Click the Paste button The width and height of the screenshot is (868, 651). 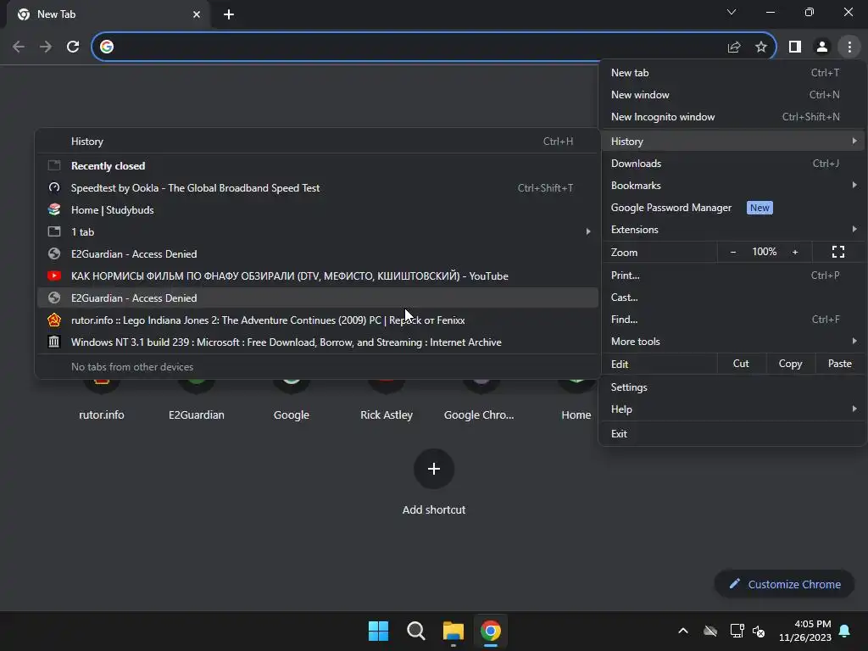840,364
